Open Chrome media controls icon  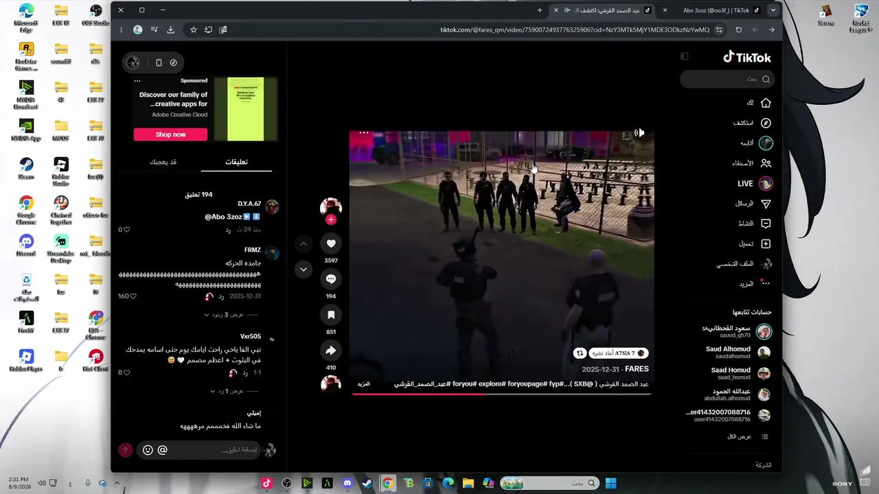pos(154,30)
